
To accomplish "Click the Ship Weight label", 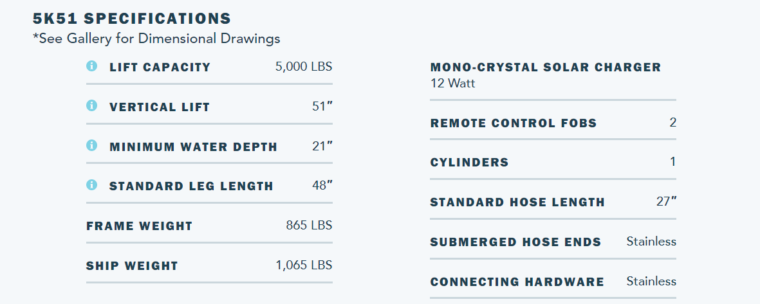I will click(x=132, y=266).
